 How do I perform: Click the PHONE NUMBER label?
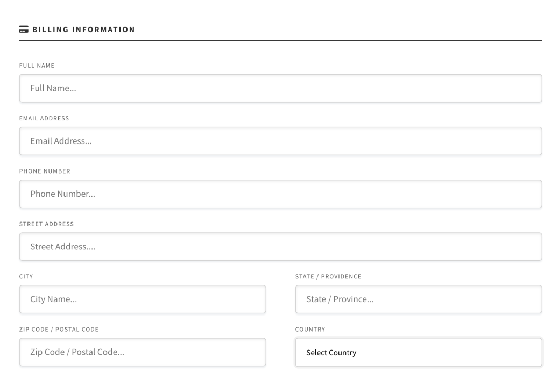pos(45,171)
